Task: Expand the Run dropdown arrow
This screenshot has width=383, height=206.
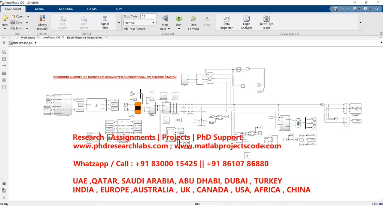Action: click(x=179, y=29)
